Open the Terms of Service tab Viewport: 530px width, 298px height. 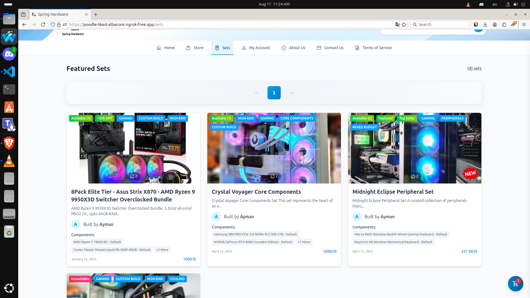373,48
